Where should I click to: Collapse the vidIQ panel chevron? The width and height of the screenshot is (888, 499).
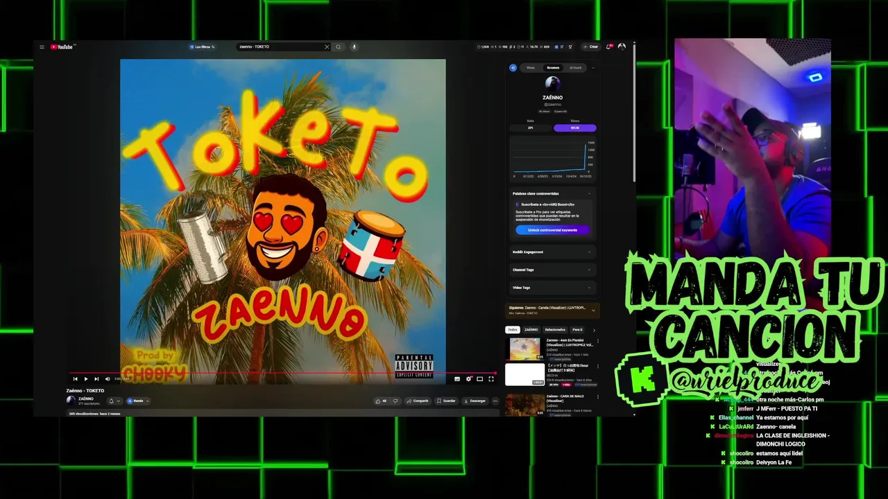coord(592,68)
